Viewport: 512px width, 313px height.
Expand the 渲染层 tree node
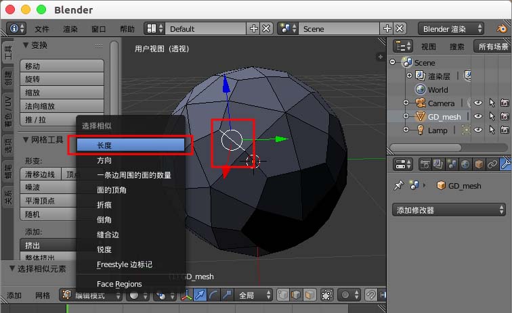tap(409, 75)
